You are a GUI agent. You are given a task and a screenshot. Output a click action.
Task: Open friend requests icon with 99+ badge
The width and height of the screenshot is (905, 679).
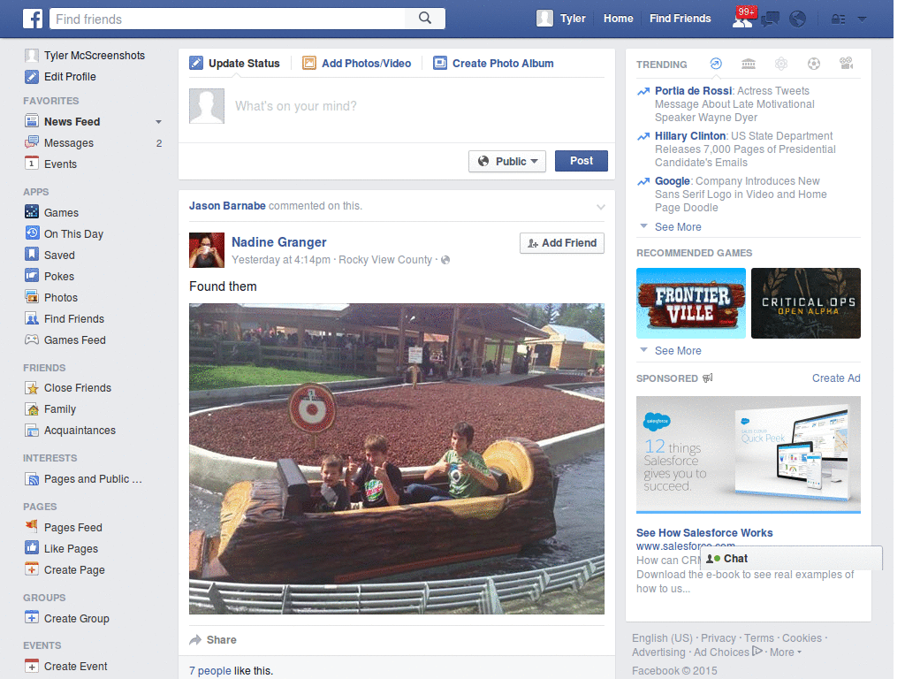(743, 19)
